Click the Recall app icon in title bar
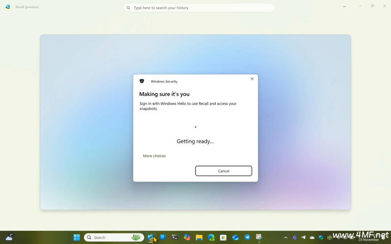 (8, 7)
